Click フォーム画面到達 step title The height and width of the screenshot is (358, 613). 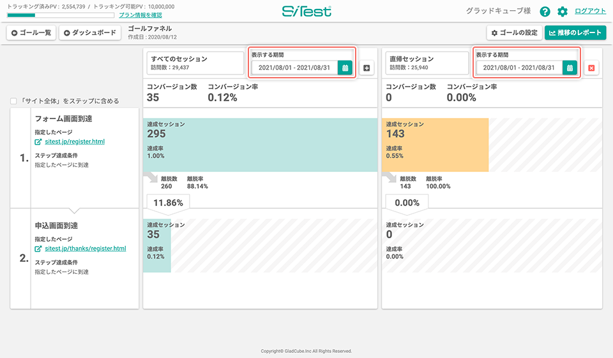pos(63,118)
